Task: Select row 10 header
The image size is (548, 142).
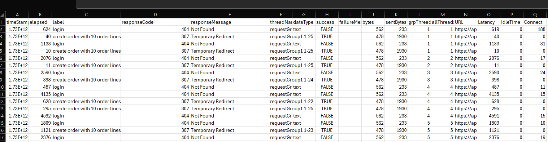Action: coord(3,87)
